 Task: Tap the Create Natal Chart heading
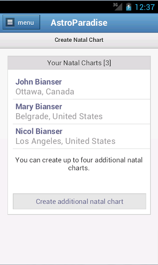(79, 40)
